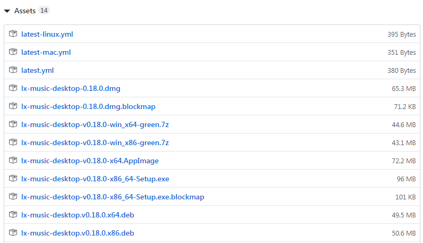Download latest-linux.yml
This screenshot has height=243, width=423.
point(47,35)
